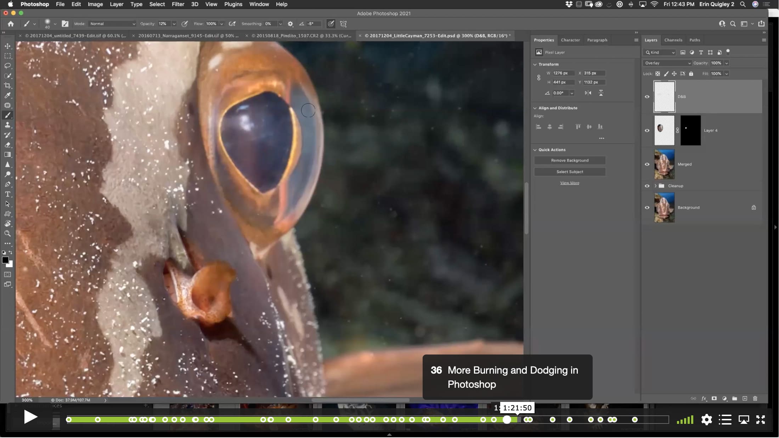Click the Select Subject button
The height and width of the screenshot is (438, 779).
click(570, 172)
